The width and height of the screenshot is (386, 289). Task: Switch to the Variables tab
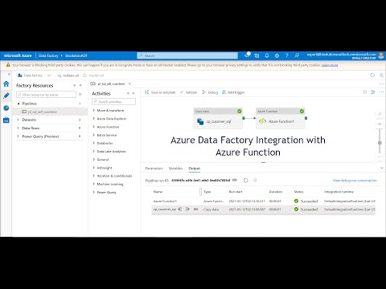click(175, 169)
